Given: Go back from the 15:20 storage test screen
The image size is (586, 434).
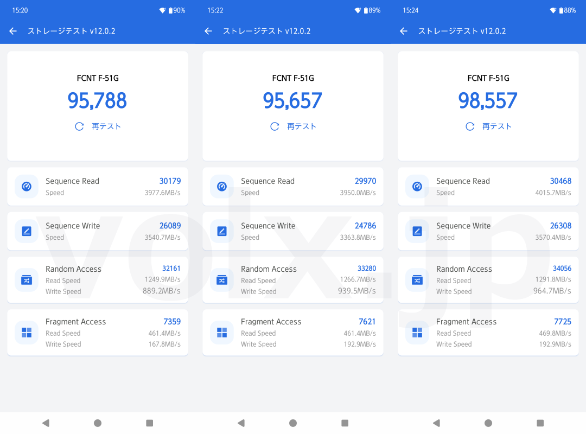Looking at the screenshot, I should pyautogui.click(x=13, y=31).
